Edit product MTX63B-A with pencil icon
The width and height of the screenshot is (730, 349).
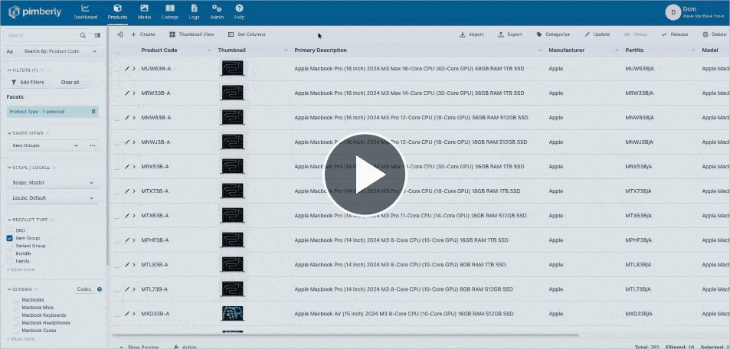coord(127,216)
